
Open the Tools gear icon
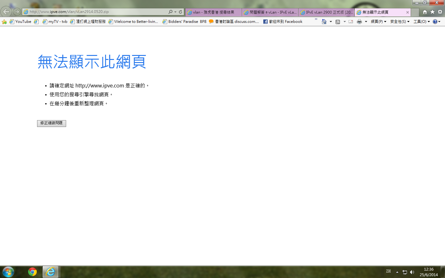pos(440,12)
